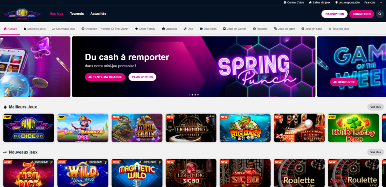This screenshot has width=386, height=187.
Task: Open Voir plus for Meilleurs Jeux
Action: 375,107
